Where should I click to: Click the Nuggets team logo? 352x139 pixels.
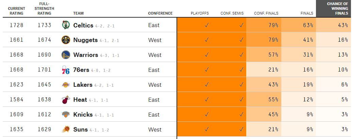[66, 40]
